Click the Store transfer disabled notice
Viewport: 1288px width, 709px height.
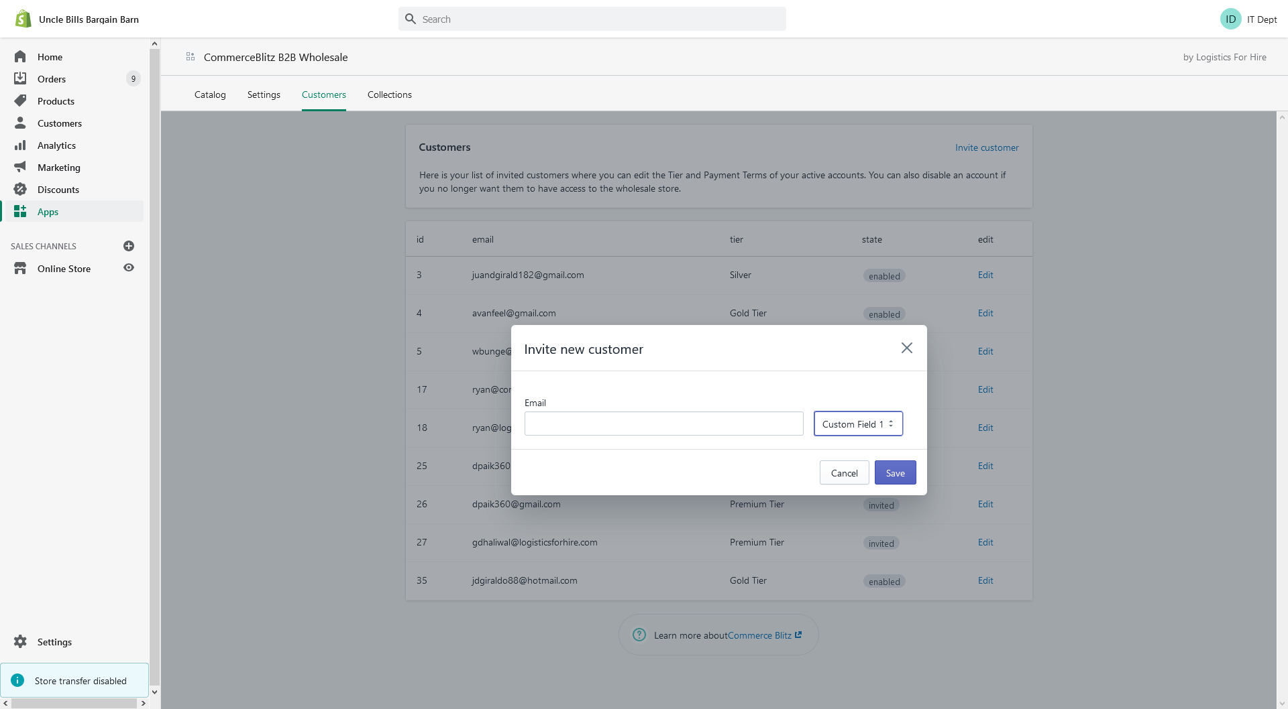[74, 680]
